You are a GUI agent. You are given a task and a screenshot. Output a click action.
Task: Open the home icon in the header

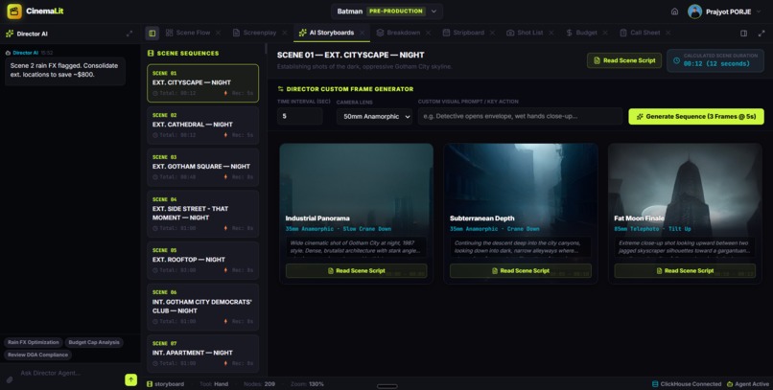pyautogui.click(x=674, y=11)
